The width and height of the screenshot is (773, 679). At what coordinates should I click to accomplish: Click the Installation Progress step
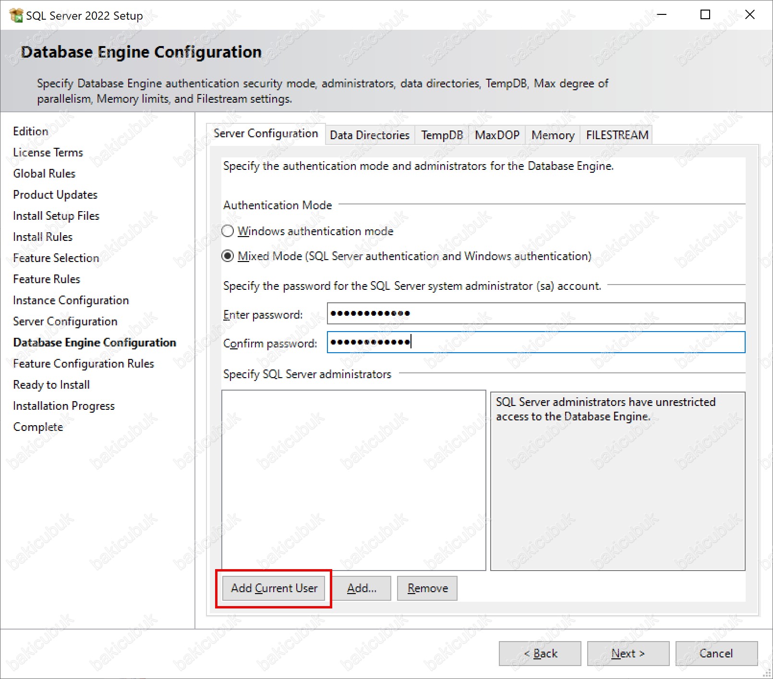[x=64, y=406]
